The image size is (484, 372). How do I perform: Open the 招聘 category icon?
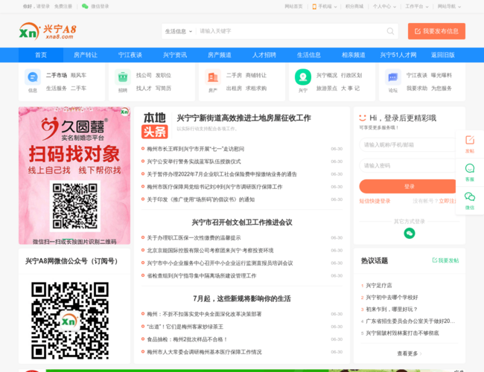(123, 77)
